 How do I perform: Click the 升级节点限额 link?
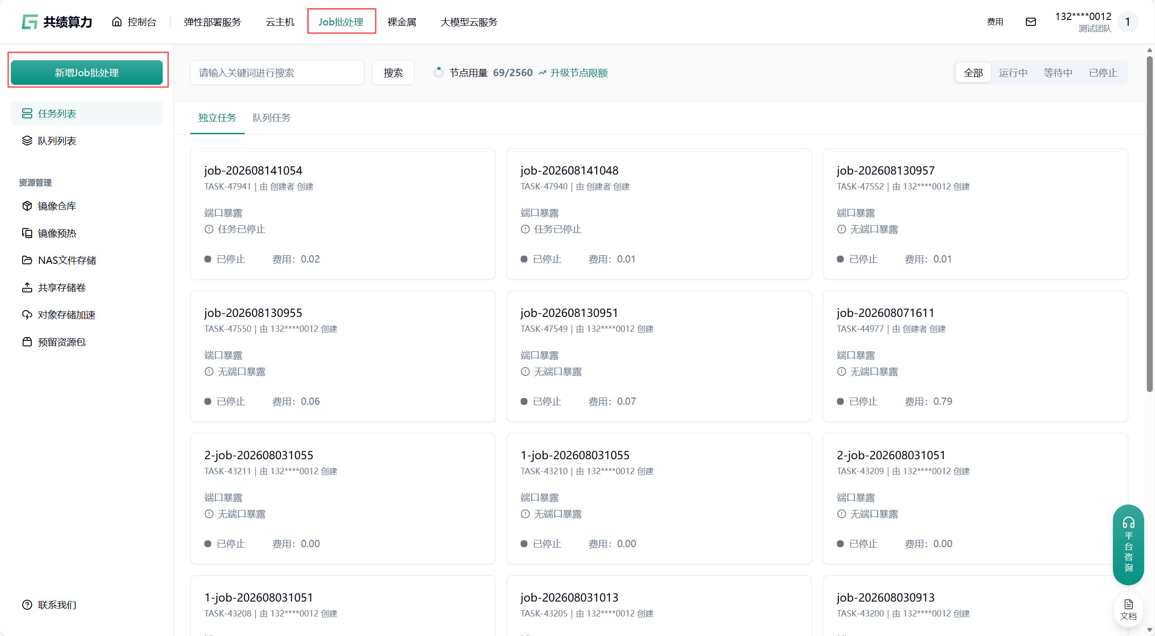579,73
